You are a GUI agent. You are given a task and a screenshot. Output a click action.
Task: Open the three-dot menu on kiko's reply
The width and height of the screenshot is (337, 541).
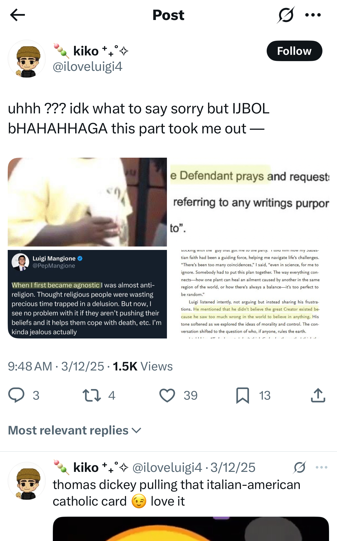coord(322,467)
